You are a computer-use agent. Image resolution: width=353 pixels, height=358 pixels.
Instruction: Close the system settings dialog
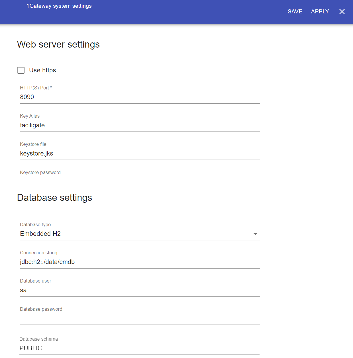pos(342,12)
